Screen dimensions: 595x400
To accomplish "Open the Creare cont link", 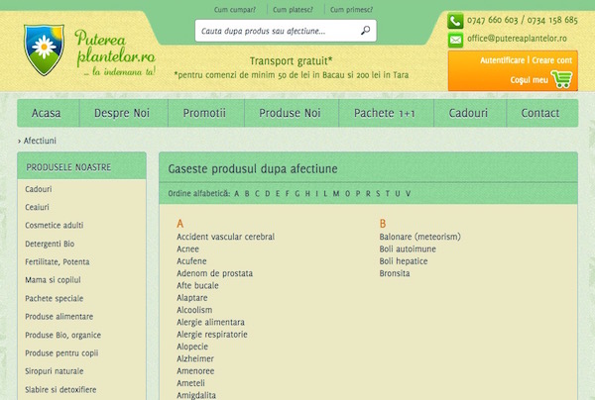I will click(x=552, y=60).
